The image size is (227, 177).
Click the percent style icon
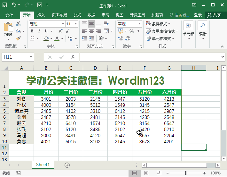coord(131,31)
